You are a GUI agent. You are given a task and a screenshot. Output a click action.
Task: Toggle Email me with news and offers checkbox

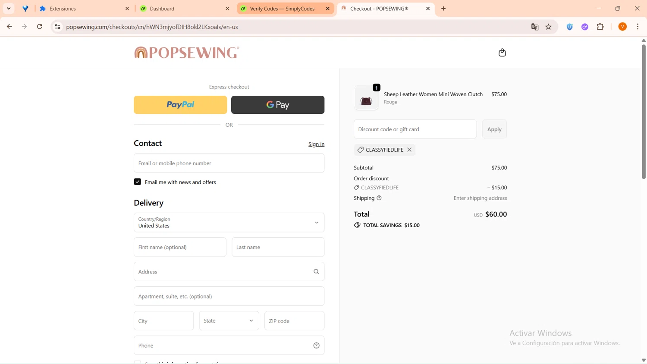click(x=138, y=182)
